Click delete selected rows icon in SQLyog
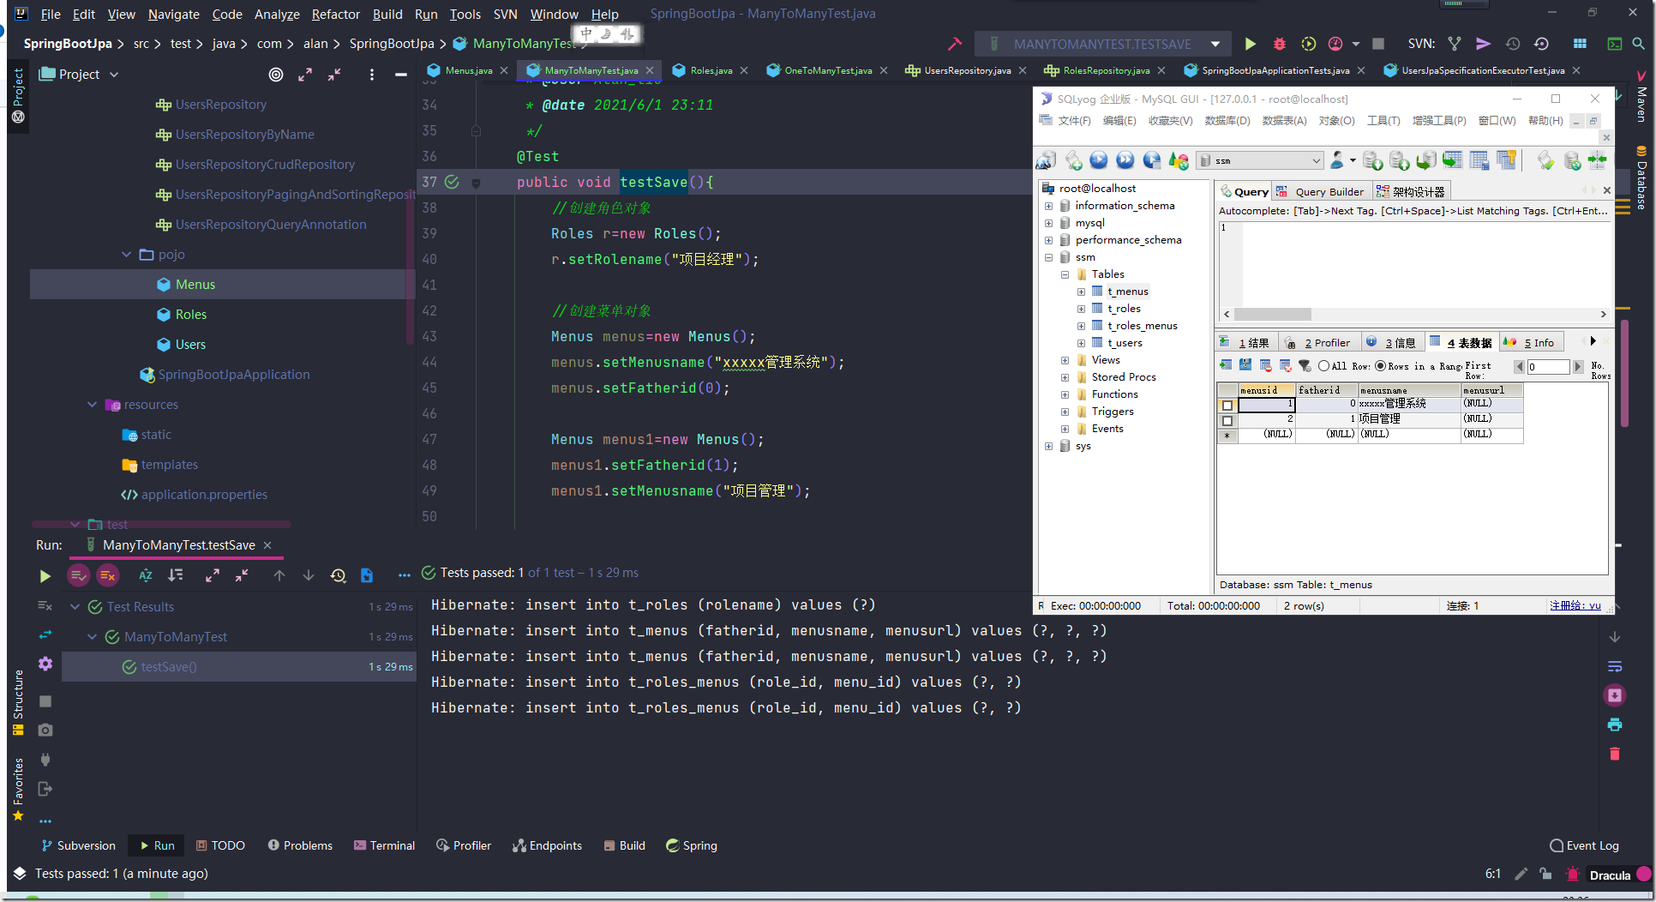1656x902 pixels. 1265,366
